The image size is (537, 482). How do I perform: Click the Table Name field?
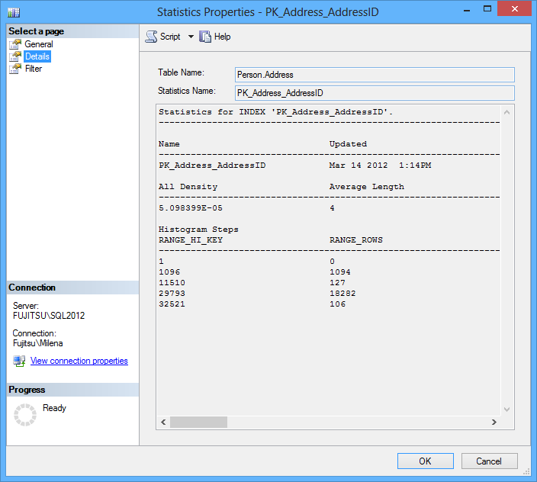pyautogui.click(x=374, y=75)
